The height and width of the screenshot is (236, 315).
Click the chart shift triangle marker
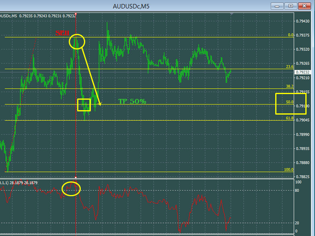click(231, 14)
